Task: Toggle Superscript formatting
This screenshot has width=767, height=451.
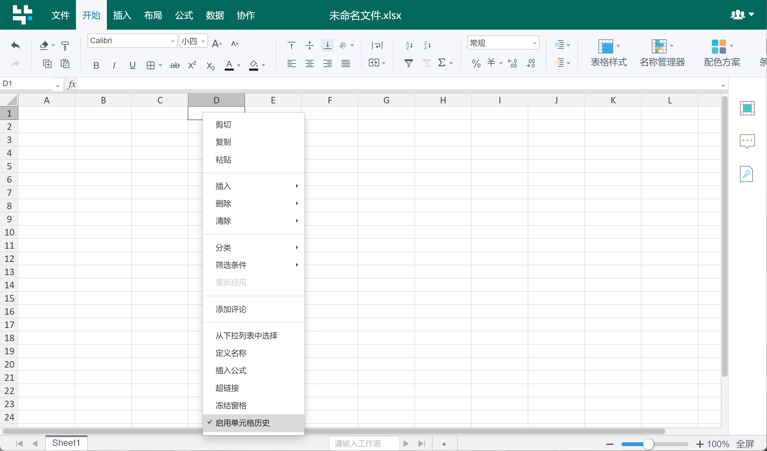Action: [192, 65]
